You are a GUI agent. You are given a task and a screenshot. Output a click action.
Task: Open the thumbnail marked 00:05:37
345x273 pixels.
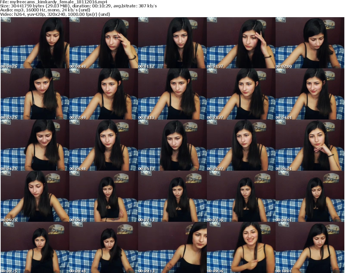(241, 145)
